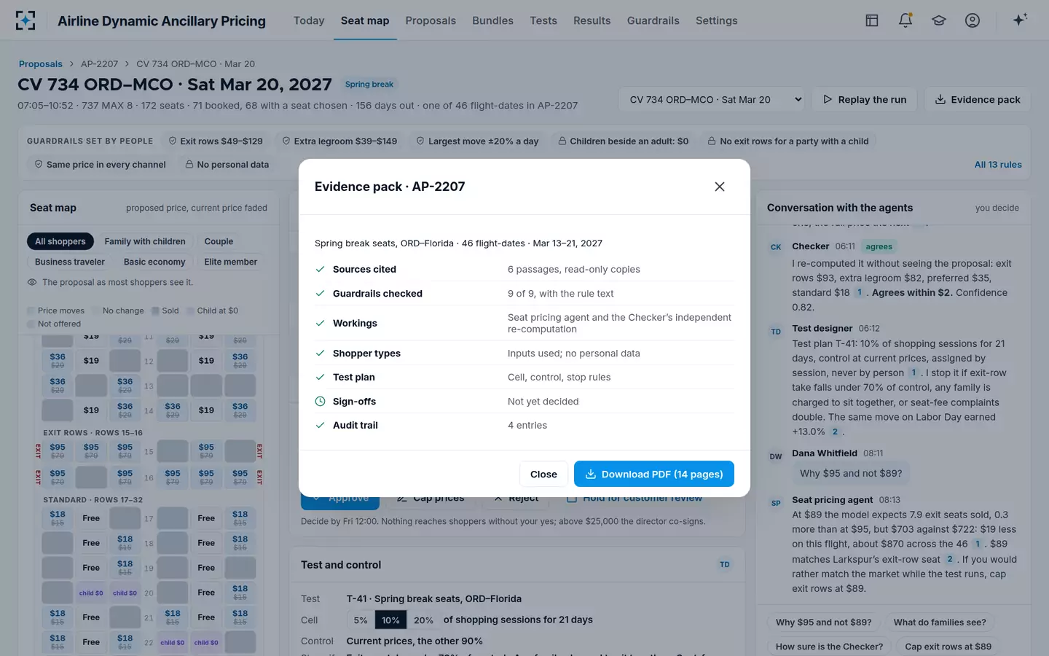Choose the 5% test cell
This screenshot has width=1049, height=656.
361,620
